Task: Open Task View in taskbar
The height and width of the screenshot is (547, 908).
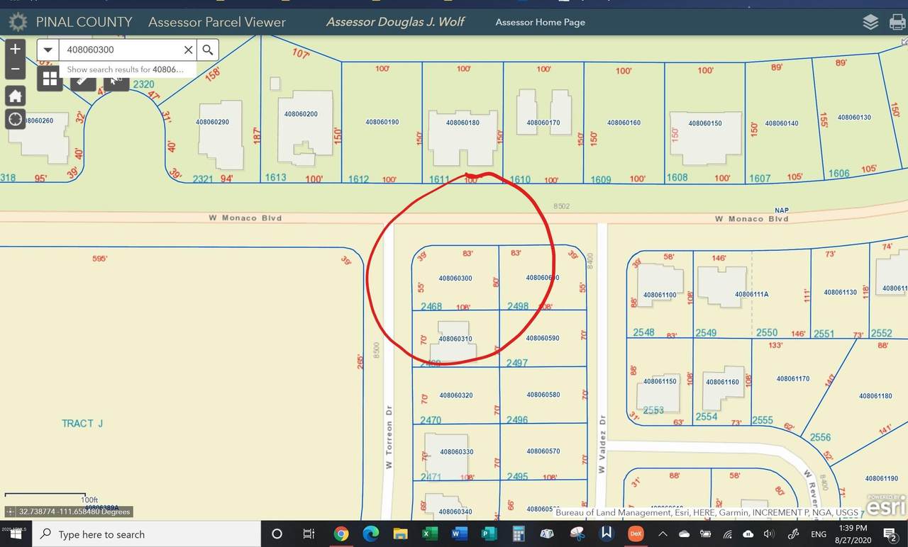Action: click(309, 534)
